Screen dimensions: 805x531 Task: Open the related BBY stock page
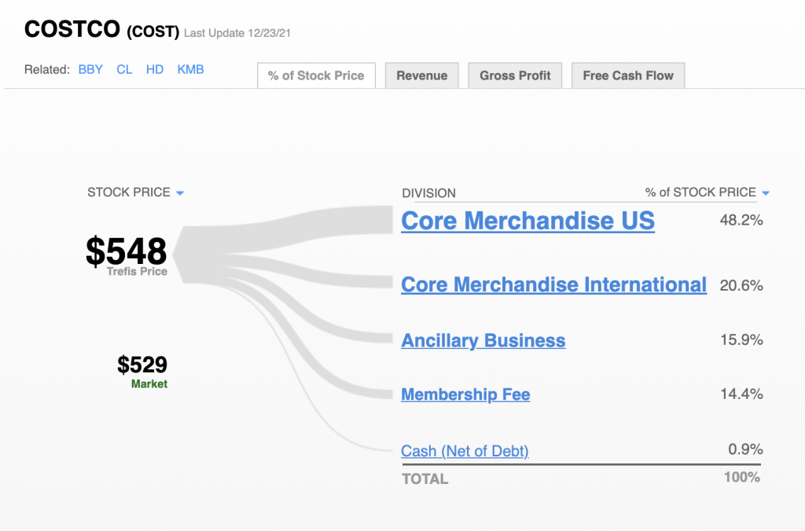90,69
